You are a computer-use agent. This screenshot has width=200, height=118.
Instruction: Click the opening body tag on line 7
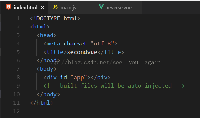[x=46, y=69]
